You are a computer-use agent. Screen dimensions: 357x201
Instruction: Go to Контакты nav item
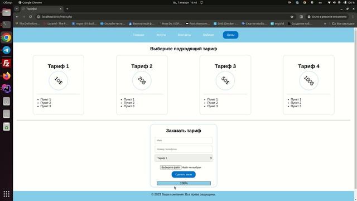[184, 35]
